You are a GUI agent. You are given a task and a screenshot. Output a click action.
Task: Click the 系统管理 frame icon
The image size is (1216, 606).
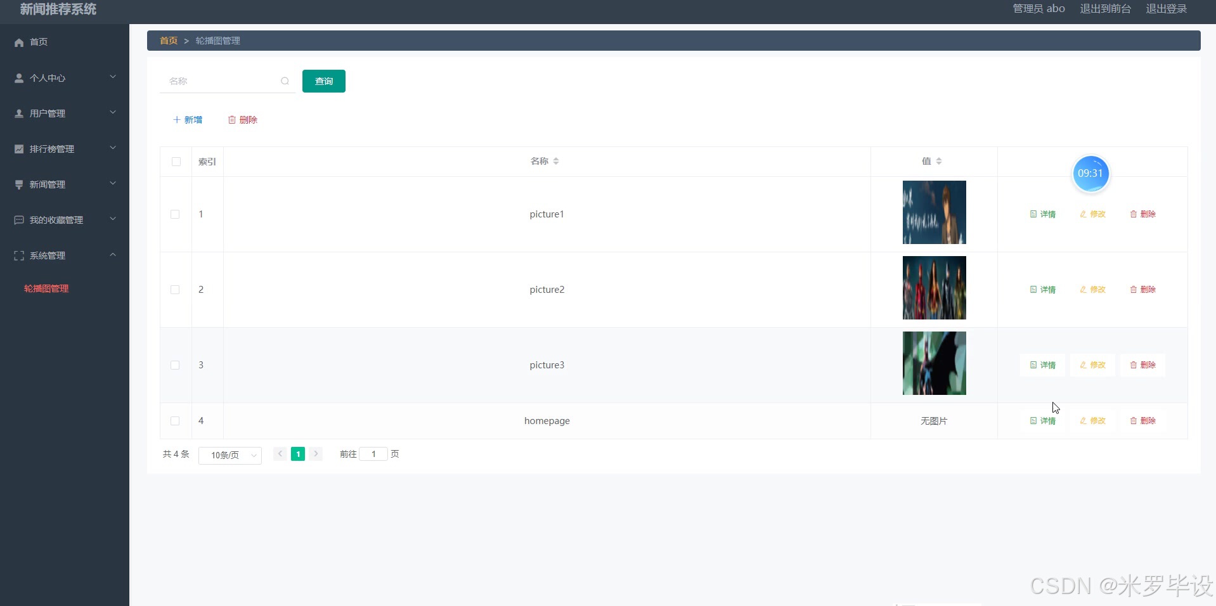click(19, 255)
